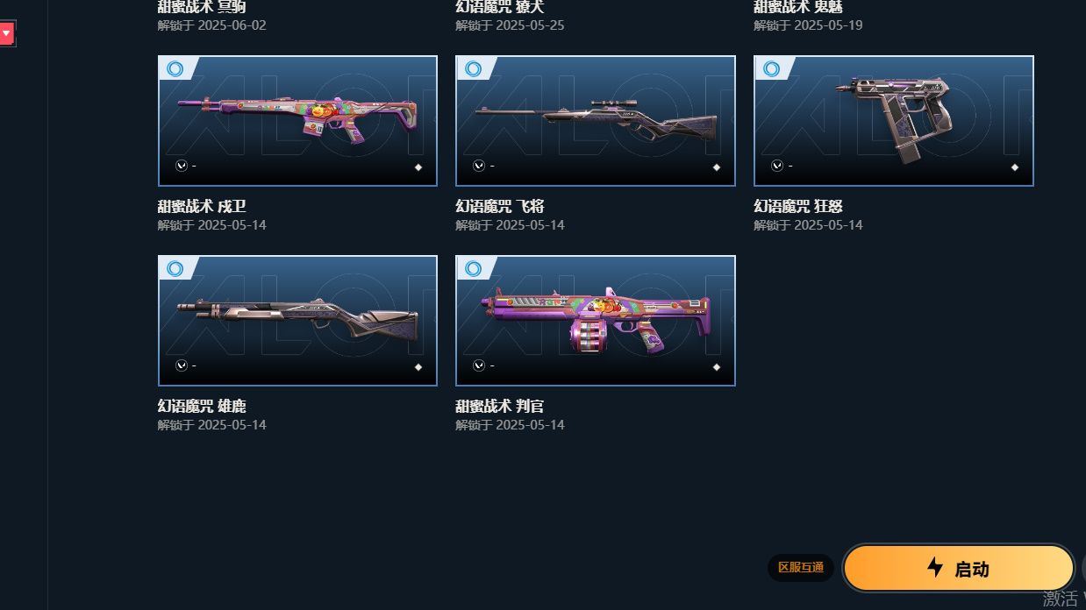
Task: Open the red dropdown arrow at left edge
Action: [7, 34]
